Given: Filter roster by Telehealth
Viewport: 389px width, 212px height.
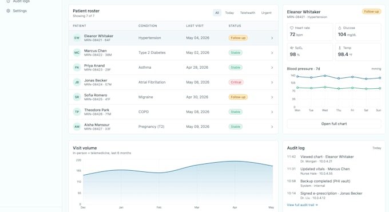Looking at the screenshot, I should pyautogui.click(x=247, y=13).
